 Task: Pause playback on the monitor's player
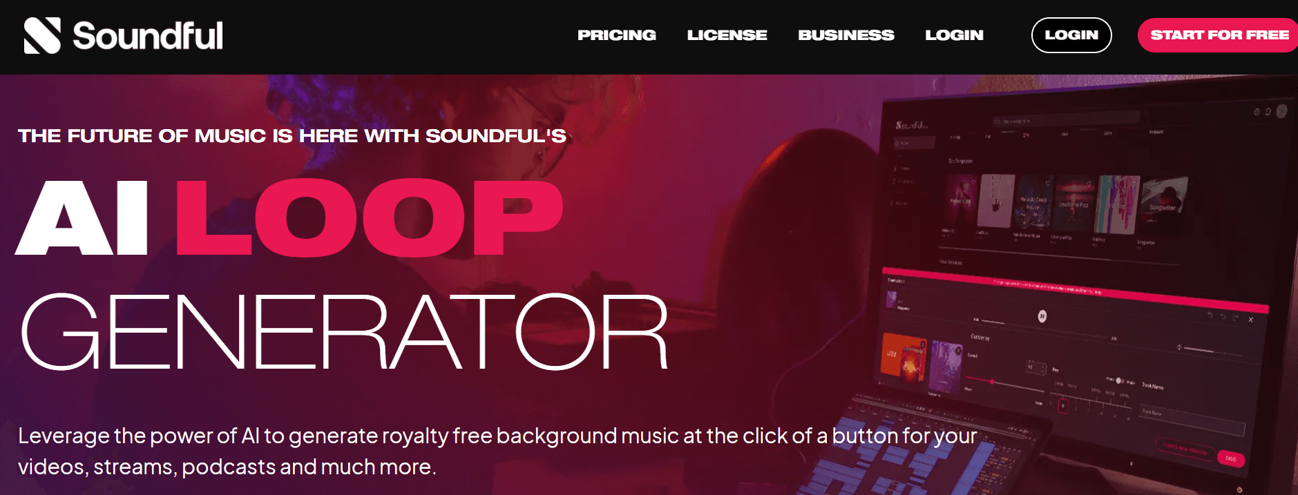[1042, 316]
